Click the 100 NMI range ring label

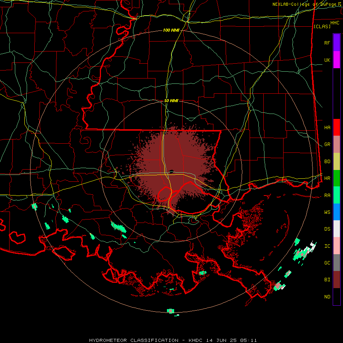coord(171,30)
